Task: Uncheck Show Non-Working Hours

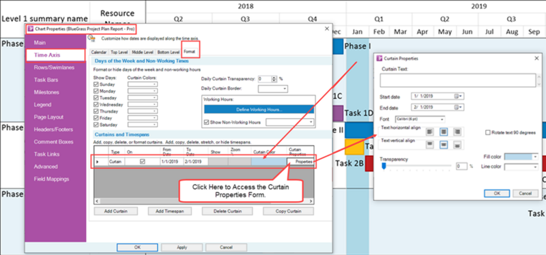Action: pyautogui.click(x=207, y=122)
